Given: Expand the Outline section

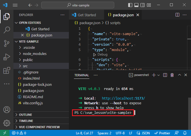Looking at the screenshot, I should (x=41, y=115).
